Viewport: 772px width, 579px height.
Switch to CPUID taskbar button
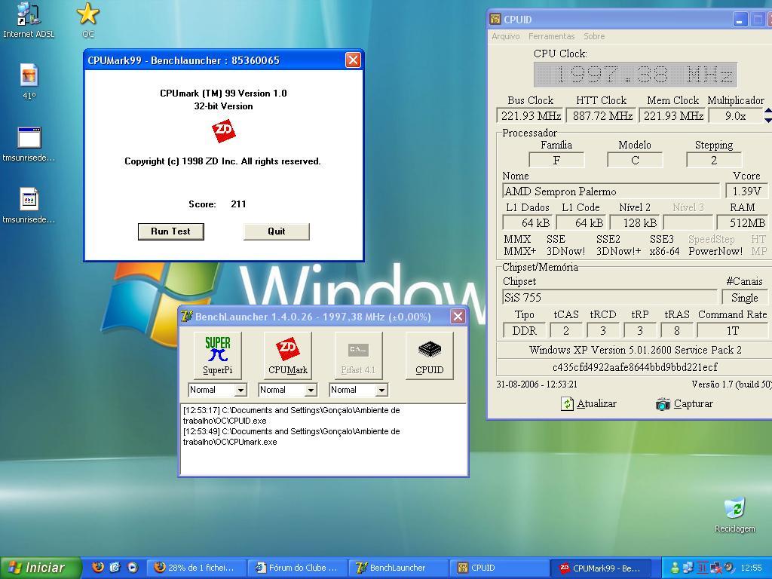tap(499, 568)
